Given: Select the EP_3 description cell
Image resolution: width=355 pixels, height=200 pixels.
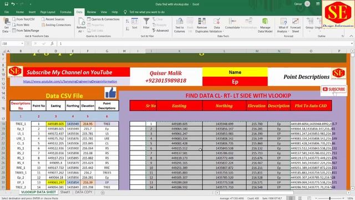Looking at the screenshot, I should [21, 182].
